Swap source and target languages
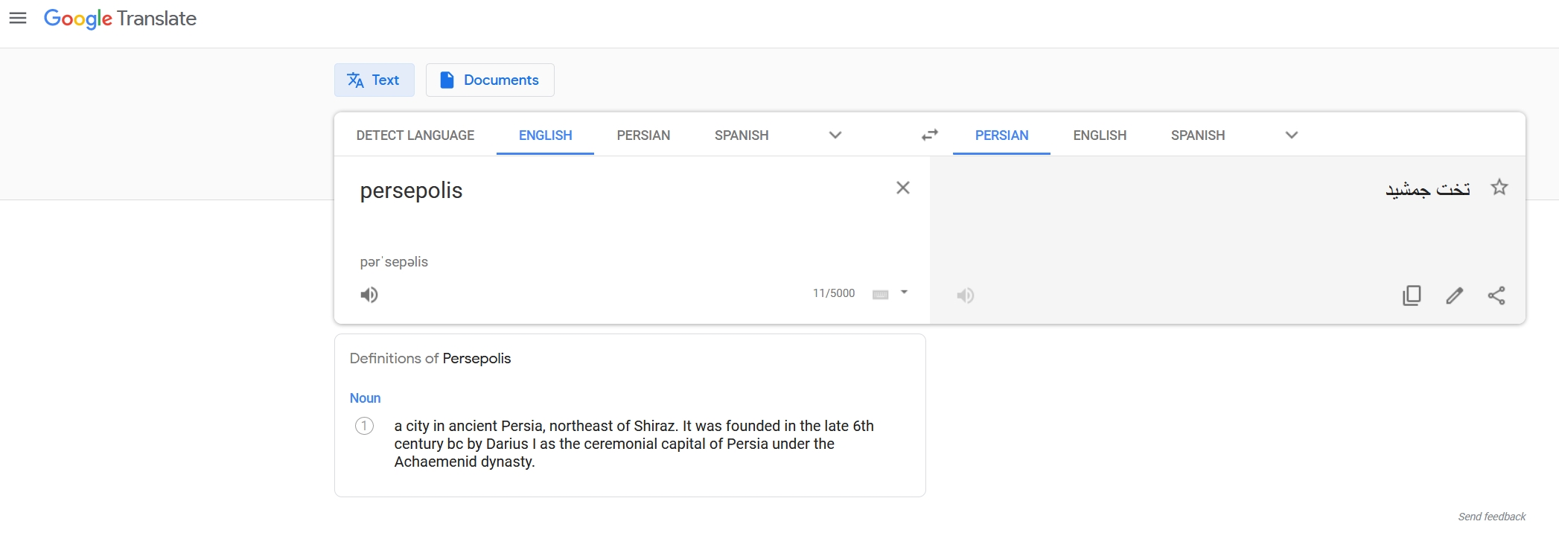 pyautogui.click(x=930, y=135)
